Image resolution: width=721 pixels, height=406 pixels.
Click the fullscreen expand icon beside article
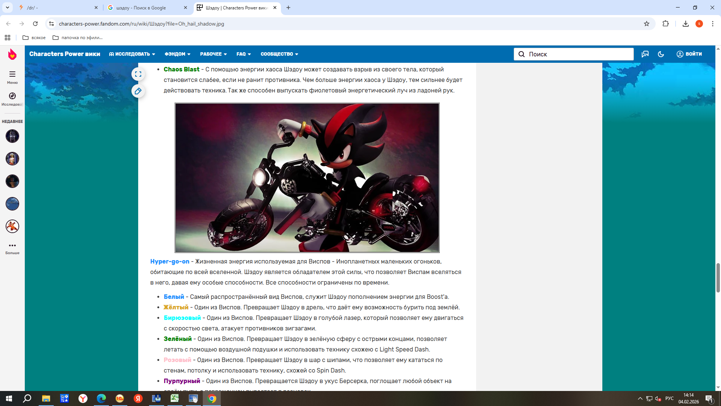pos(138,74)
